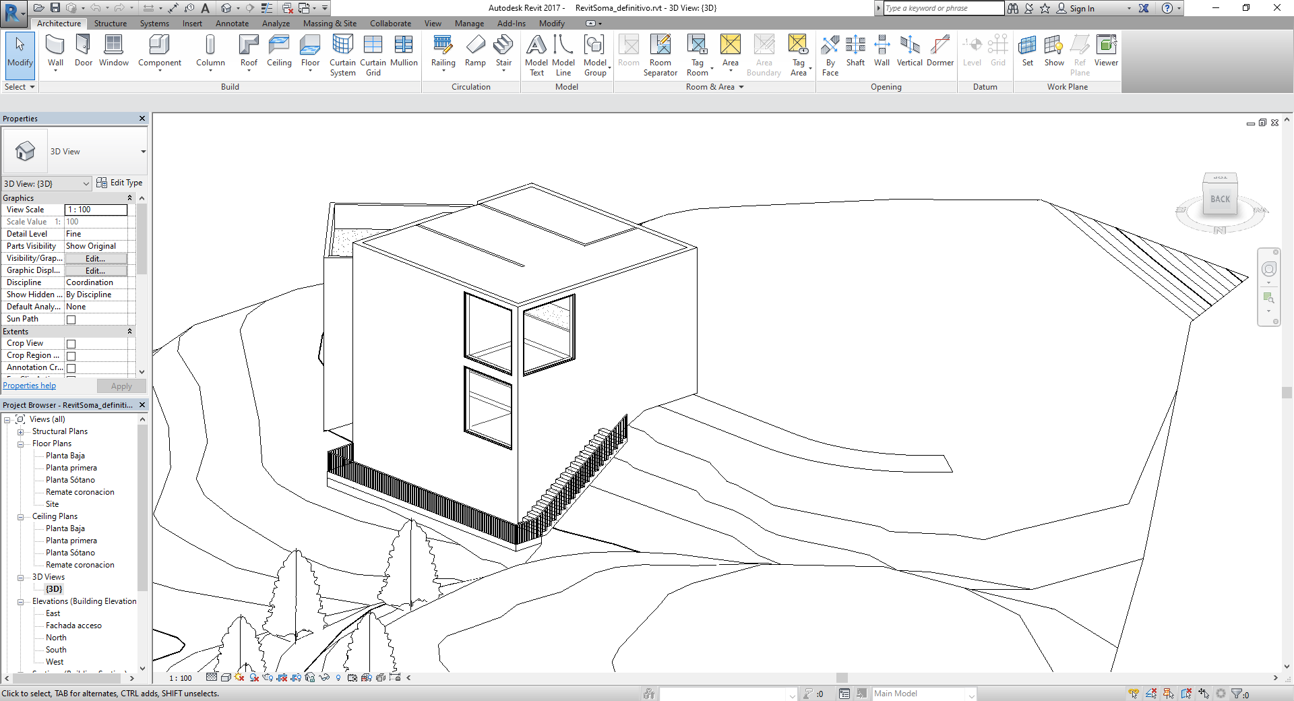Screen dimensions: 1294x701
Task: Click the BACK face of ViewCube
Action: click(x=1220, y=199)
